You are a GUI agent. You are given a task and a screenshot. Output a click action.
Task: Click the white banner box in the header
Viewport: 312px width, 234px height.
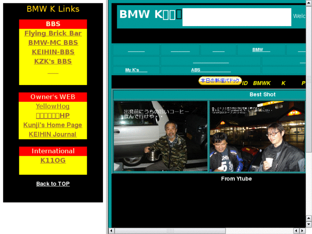237,17
